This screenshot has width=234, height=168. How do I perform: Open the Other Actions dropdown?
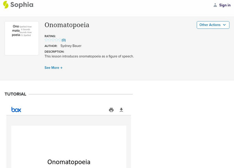point(213,25)
